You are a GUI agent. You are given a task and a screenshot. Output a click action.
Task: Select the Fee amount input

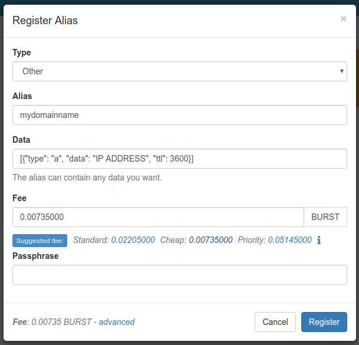158,217
